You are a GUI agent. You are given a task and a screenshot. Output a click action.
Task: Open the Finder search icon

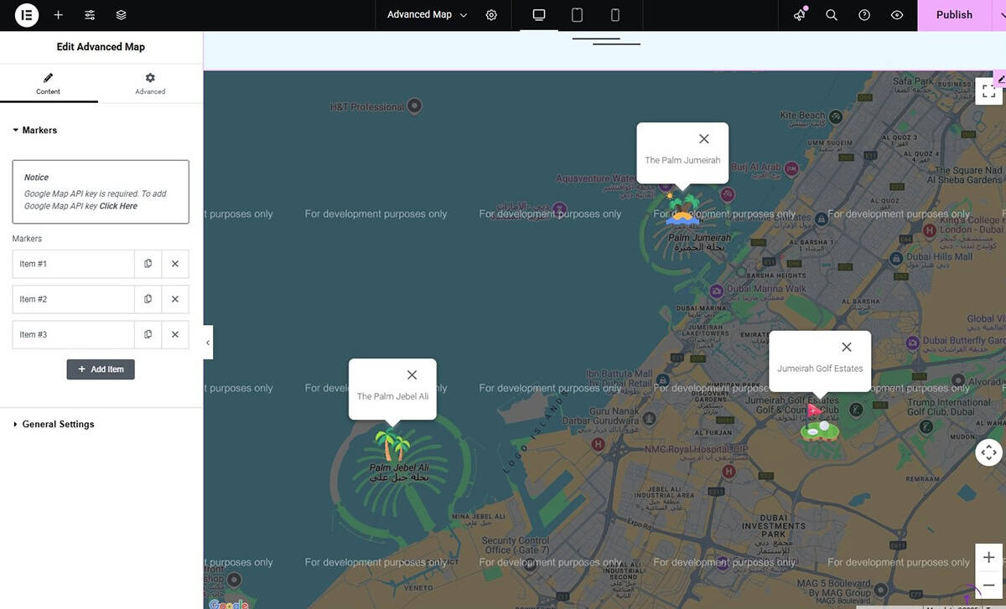(x=832, y=15)
